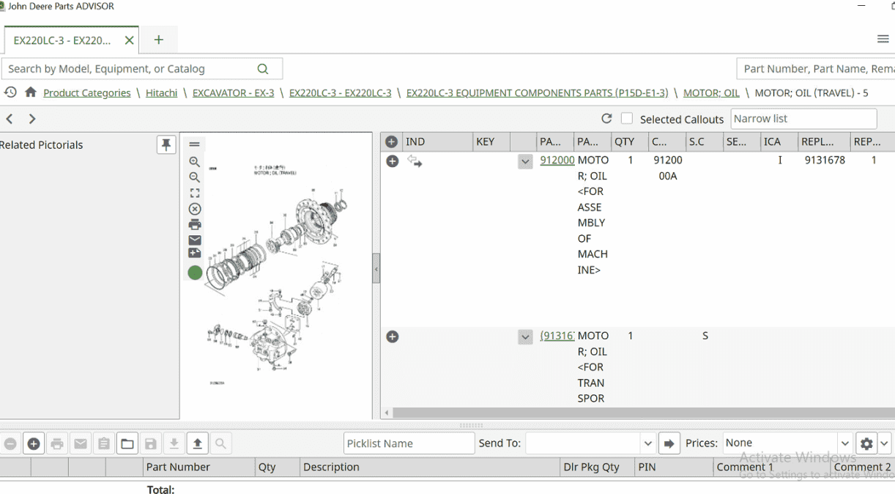This screenshot has height=494, width=895.
Task: Open picklist folder icon
Action: (x=127, y=443)
